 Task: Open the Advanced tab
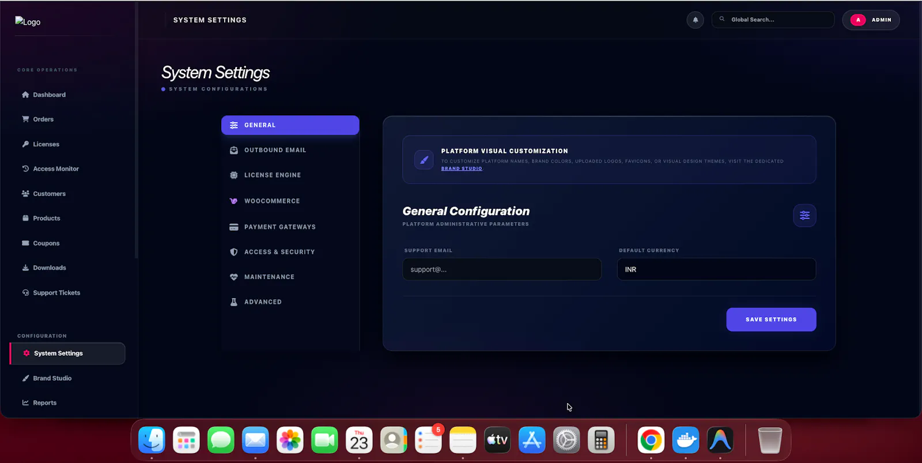pos(290,302)
